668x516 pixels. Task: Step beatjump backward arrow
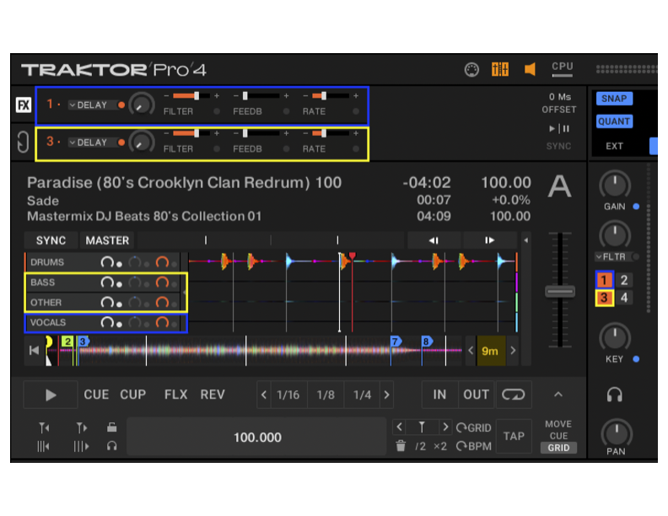point(434,240)
